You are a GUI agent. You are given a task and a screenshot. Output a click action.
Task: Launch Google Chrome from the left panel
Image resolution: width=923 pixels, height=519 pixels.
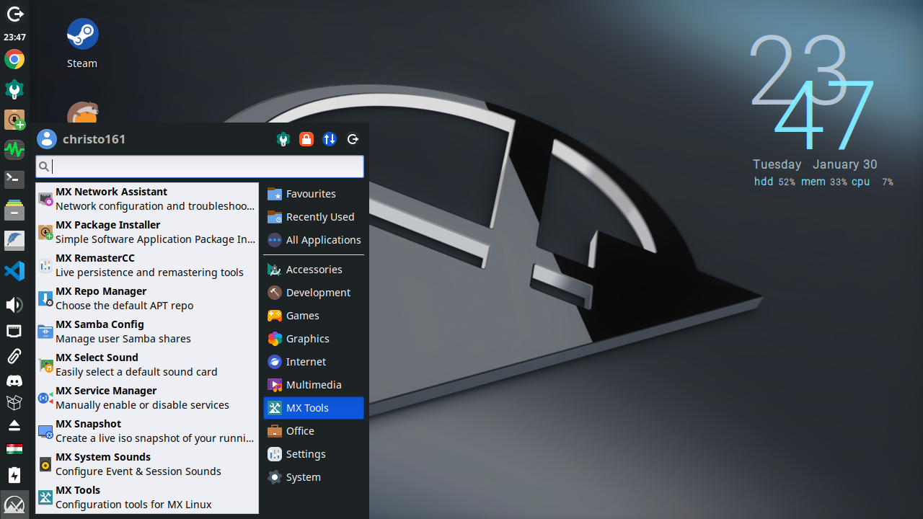click(14, 59)
